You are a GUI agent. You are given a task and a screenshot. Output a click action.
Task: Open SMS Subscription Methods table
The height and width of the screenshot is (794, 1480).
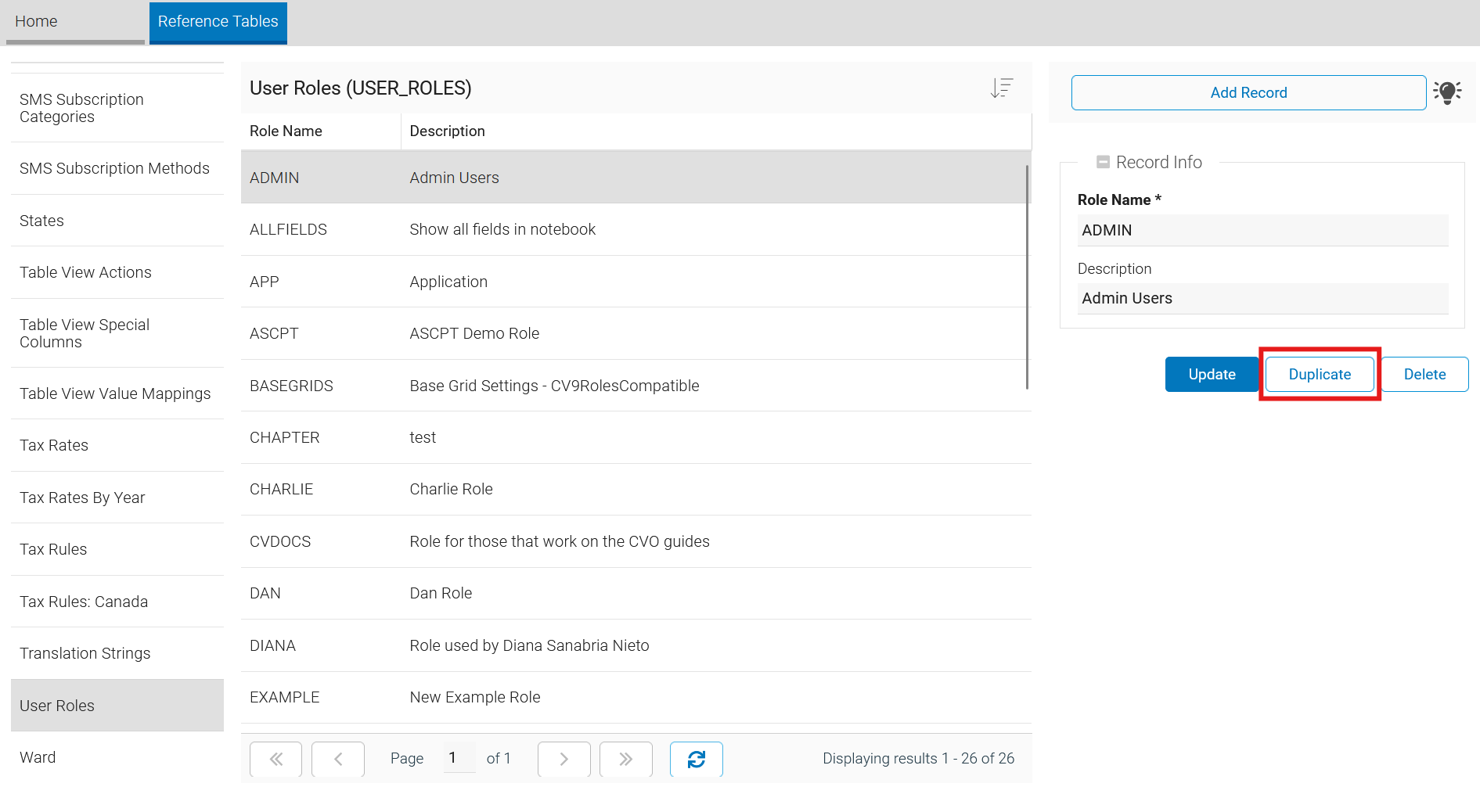click(117, 168)
